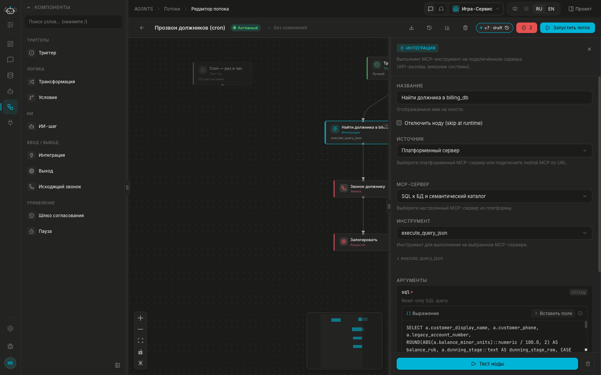Open the database icon in left sidebar

pos(10,75)
